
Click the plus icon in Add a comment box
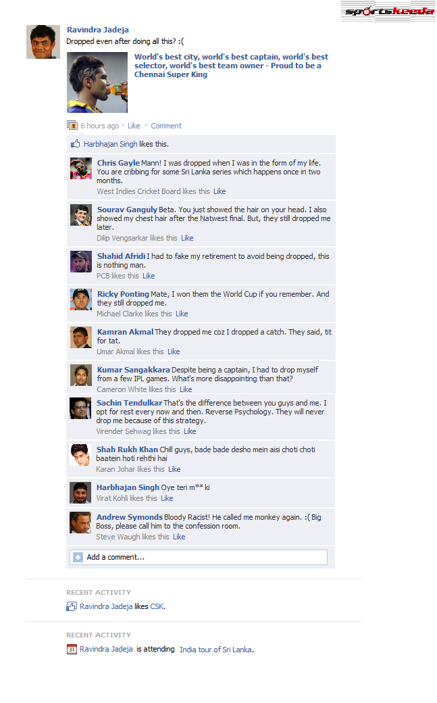coord(78,557)
